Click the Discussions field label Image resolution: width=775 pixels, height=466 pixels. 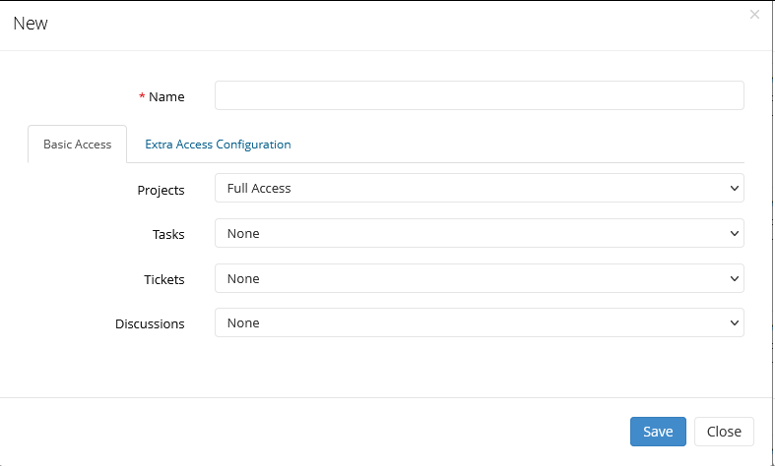point(150,324)
